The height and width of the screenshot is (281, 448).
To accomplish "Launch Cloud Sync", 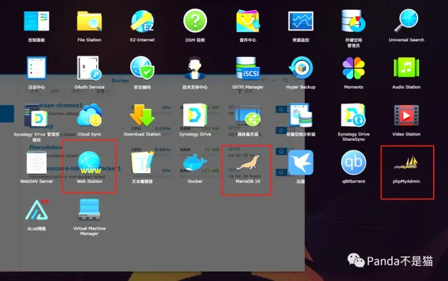I will 90,115.
